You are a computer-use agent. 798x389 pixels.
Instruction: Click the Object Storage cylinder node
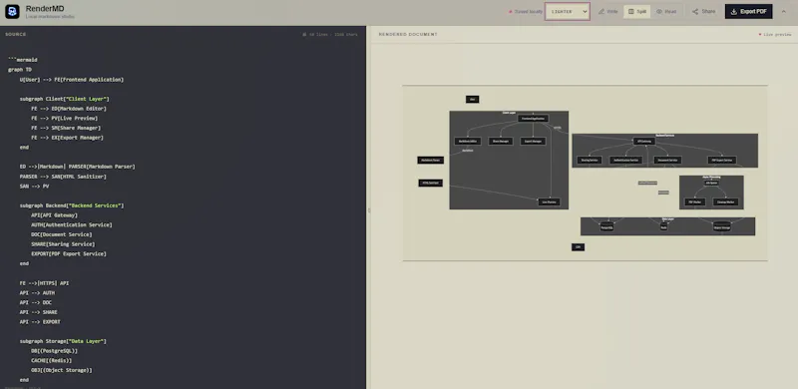tap(721, 226)
